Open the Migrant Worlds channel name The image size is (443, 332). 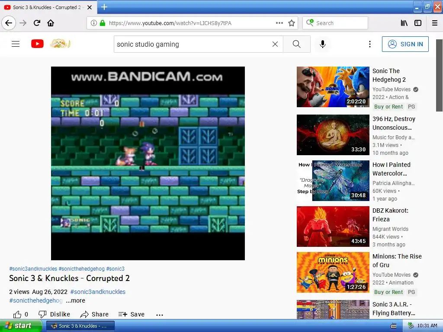(390, 229)
